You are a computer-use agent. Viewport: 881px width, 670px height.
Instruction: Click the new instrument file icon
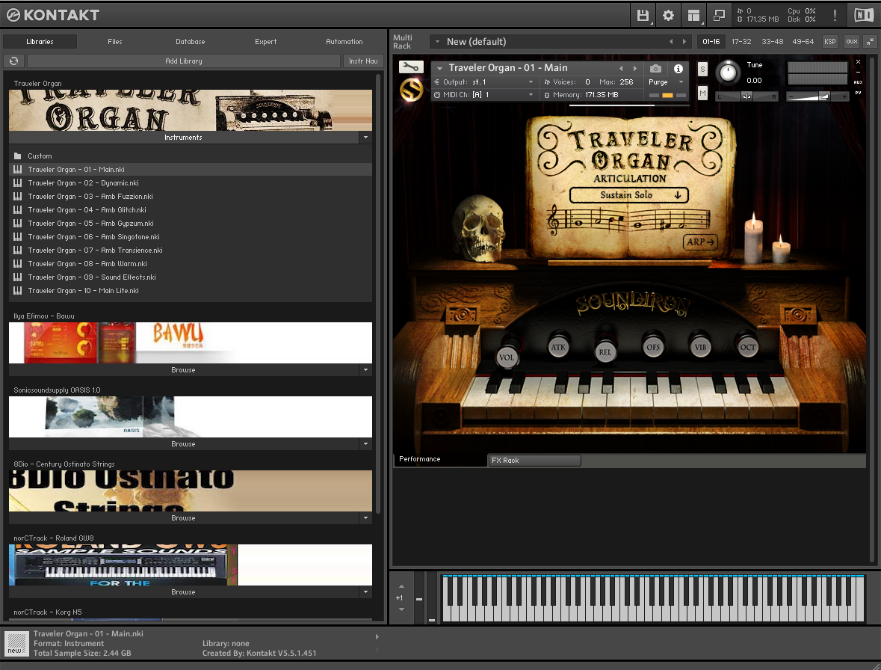[16, 644]
